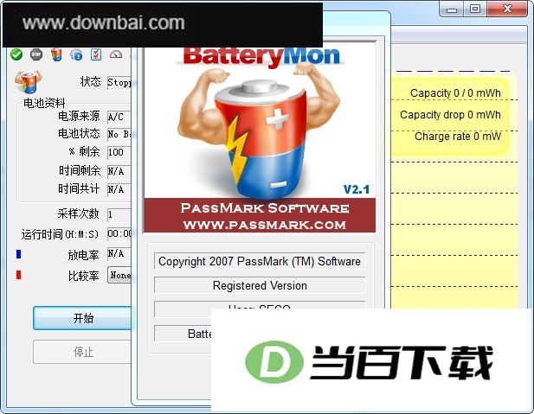Click the 电源来源 field showing A/C
This screenshot has height=414, width=534.
[x=119, y=117]
